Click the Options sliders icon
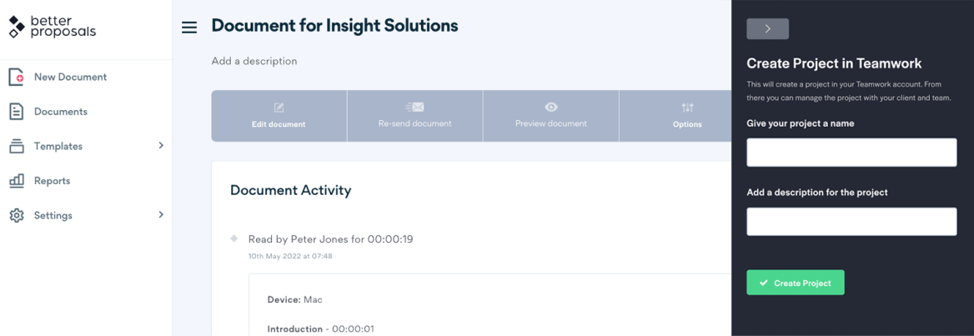 687,108
